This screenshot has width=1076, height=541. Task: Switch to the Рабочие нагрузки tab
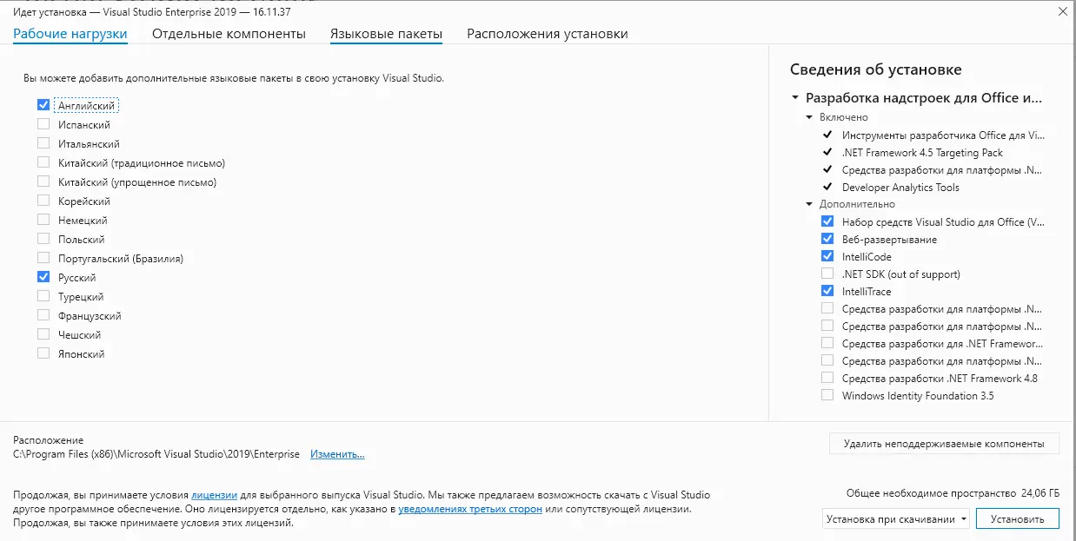click(x=70, y=34)
